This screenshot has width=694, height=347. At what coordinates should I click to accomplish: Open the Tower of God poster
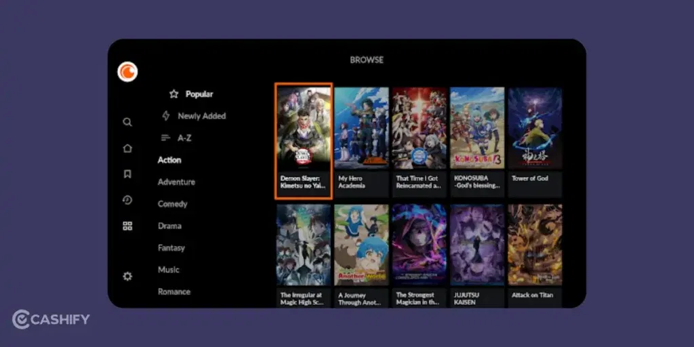[x=535, y=128]
